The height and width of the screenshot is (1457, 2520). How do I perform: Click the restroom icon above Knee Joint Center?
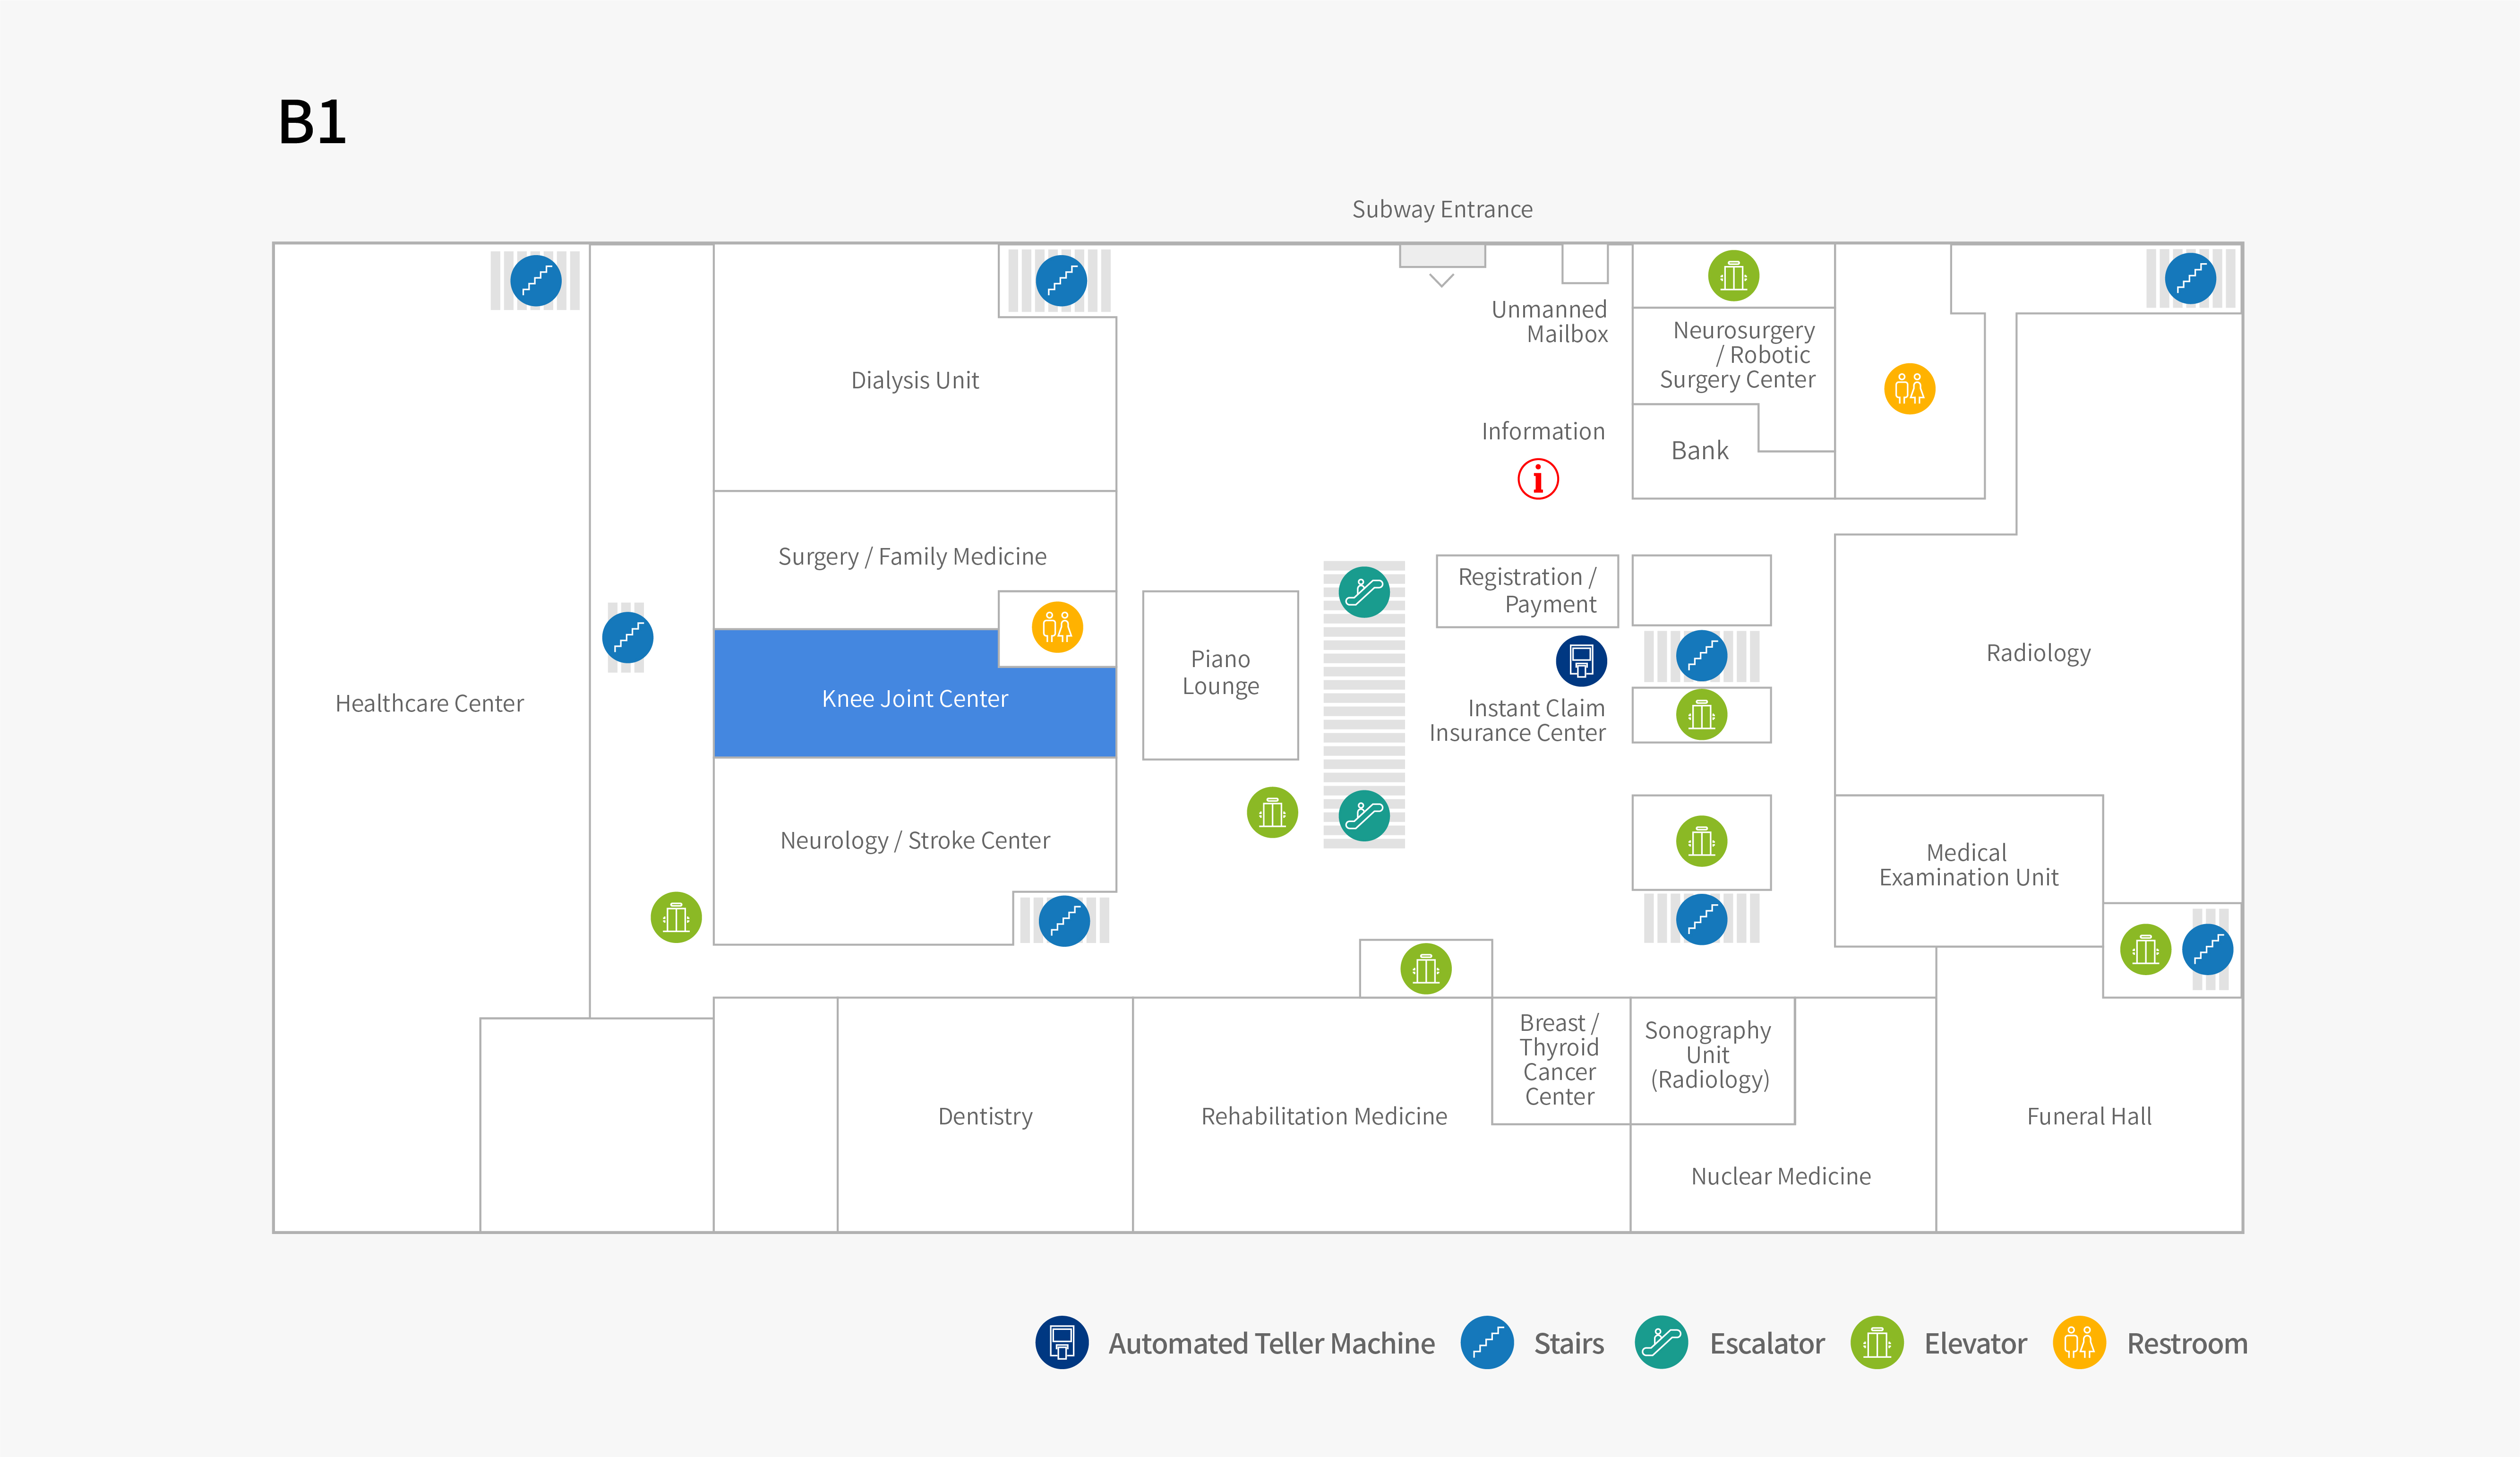(x=1057, y=627)
